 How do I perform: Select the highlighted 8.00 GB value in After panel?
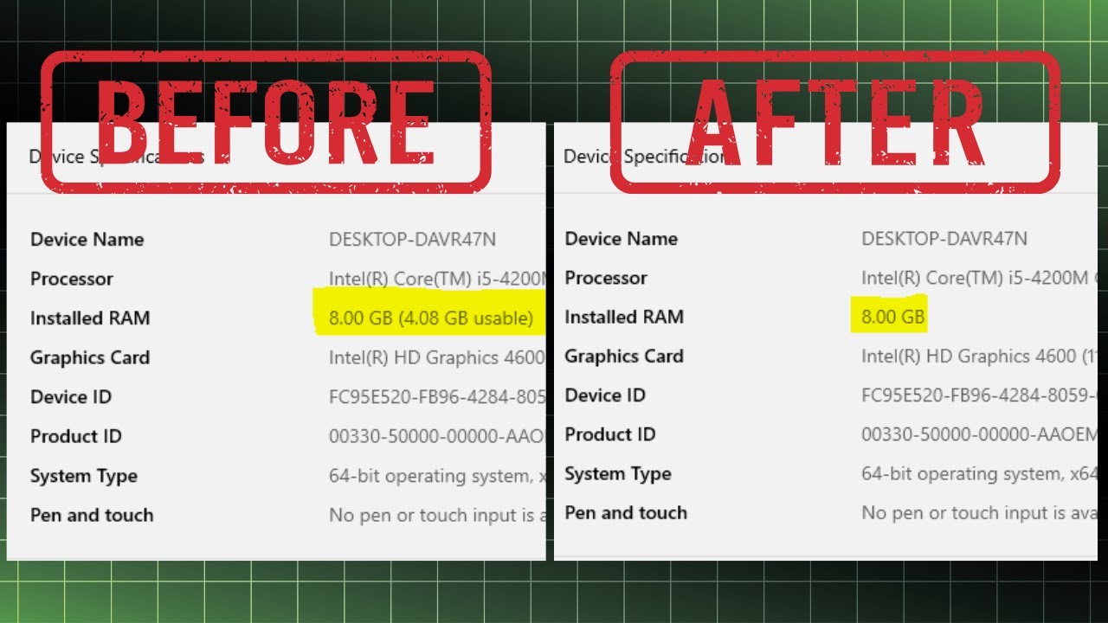coord(893,317)
